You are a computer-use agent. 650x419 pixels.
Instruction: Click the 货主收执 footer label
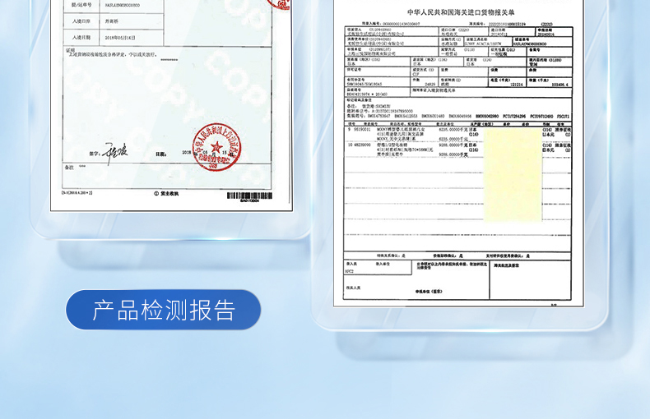pyautogui.click(x=167, y=193)
